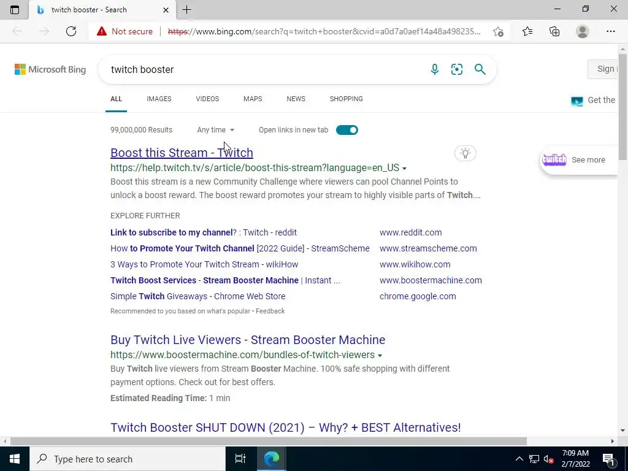Click the browser forward arrow
Viewport: 628px width, 471px height.
44,31
